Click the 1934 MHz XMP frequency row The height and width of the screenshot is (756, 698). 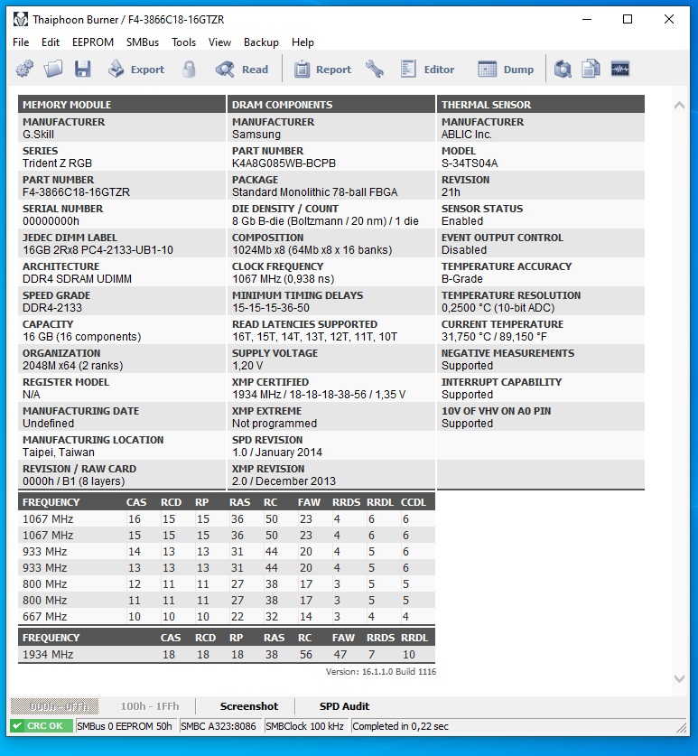(227, 655)
